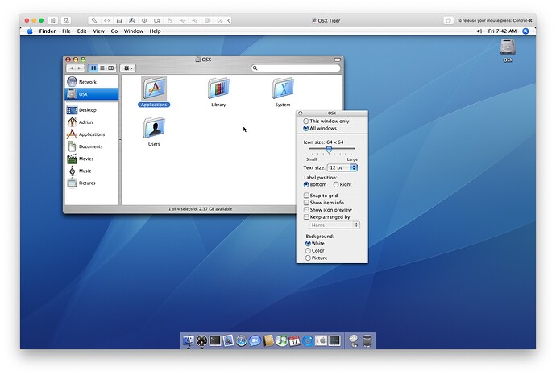This screenshot has width=556, height=375.
Task: Check the Show item info option
Action: pyautogui.click(x=306, y=203)
